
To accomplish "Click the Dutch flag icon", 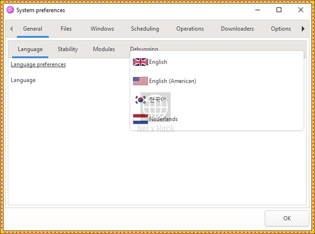I will [140, 119].
